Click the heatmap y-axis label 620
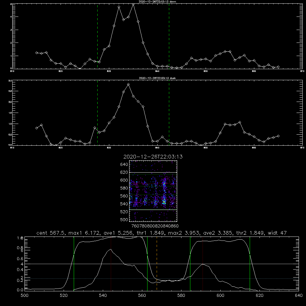The image size is (306, 306). 124,172
